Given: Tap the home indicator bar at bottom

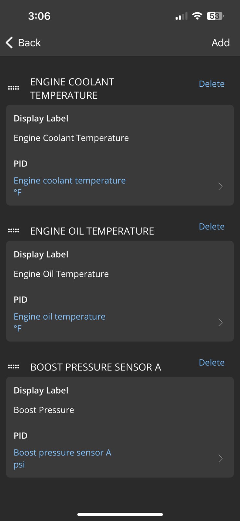Looking at the screenshot, I should (120, 514).
